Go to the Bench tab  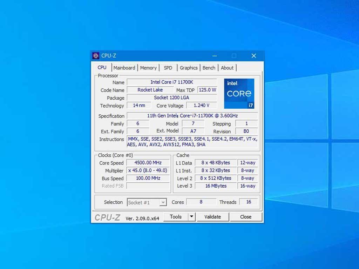click(x=209, y=68)
